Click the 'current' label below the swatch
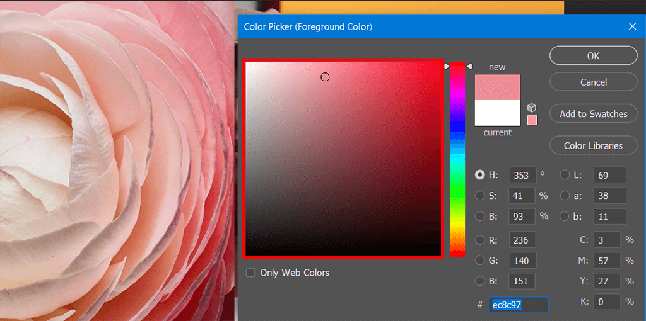 coord(497,132)
